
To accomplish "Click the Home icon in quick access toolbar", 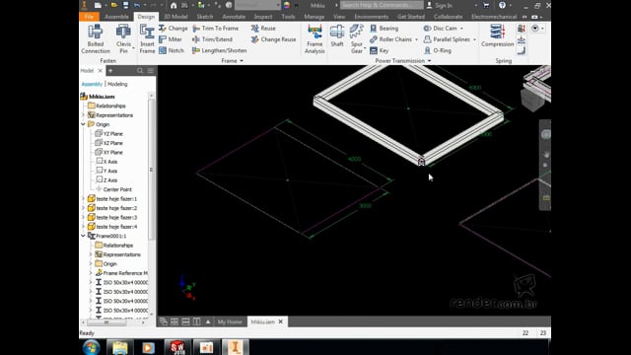I will [174, 5].
